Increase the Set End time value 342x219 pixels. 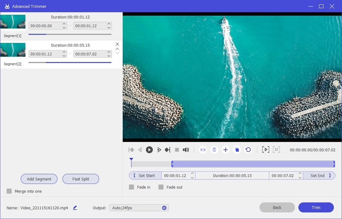(x=300, y=173)
